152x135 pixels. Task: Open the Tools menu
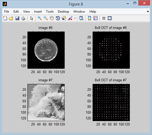pos(50,12)
